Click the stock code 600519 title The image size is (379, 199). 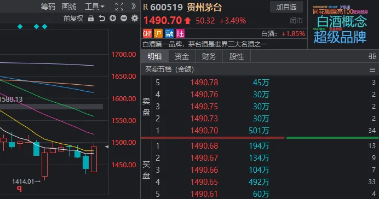[x=166, y=7]
